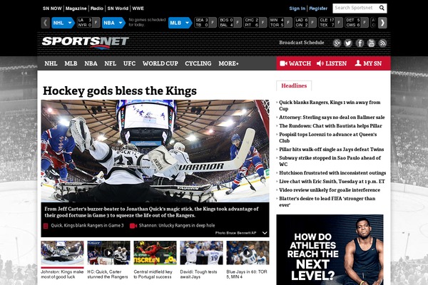Open SN NOW link
This screenshot has width=428, height=285.
[52, 9]
